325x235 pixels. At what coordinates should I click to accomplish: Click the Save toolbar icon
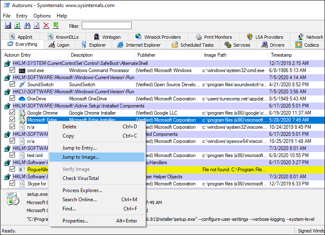point(8,26)
